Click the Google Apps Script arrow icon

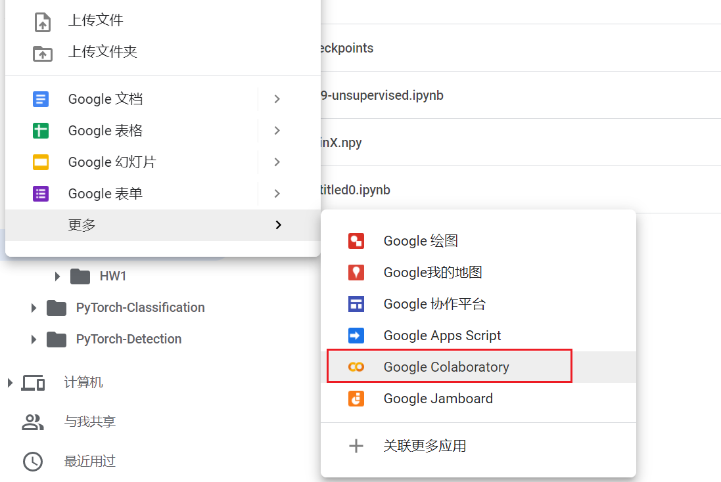pos(356,336)
